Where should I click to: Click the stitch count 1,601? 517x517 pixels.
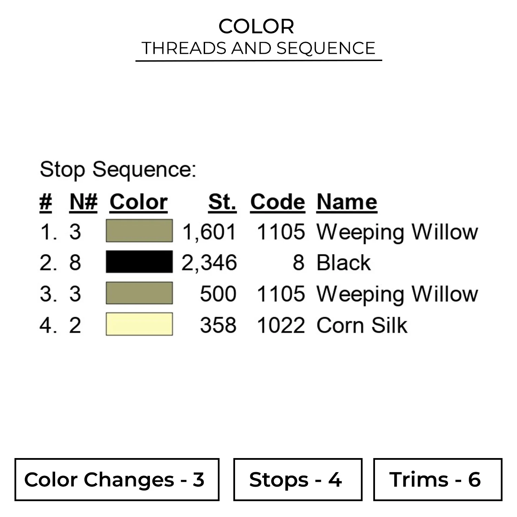tap(209, 232)
